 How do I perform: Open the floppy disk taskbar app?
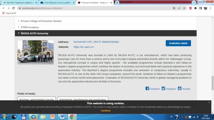[24, 117]
